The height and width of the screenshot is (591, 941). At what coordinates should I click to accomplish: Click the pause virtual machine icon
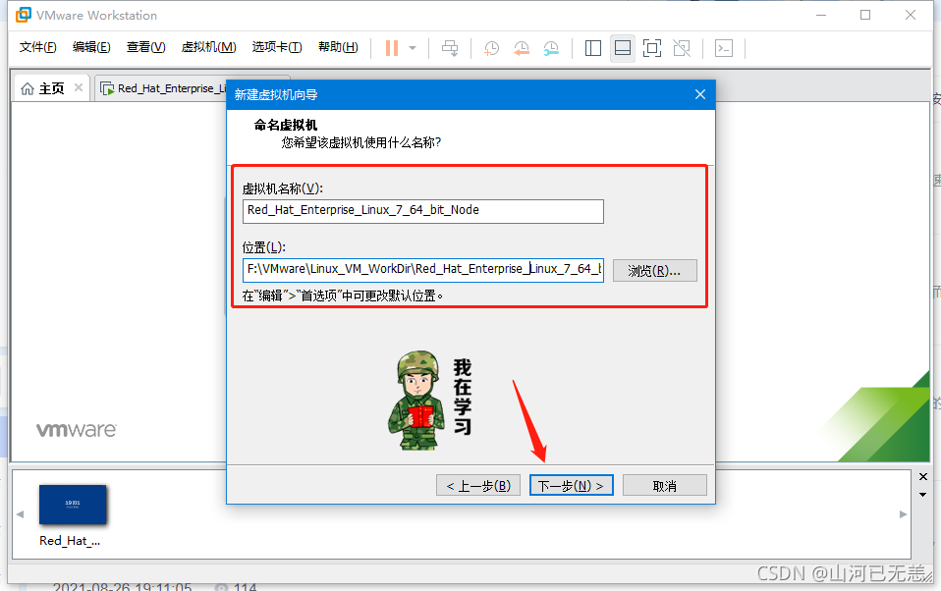pos(392,48)
